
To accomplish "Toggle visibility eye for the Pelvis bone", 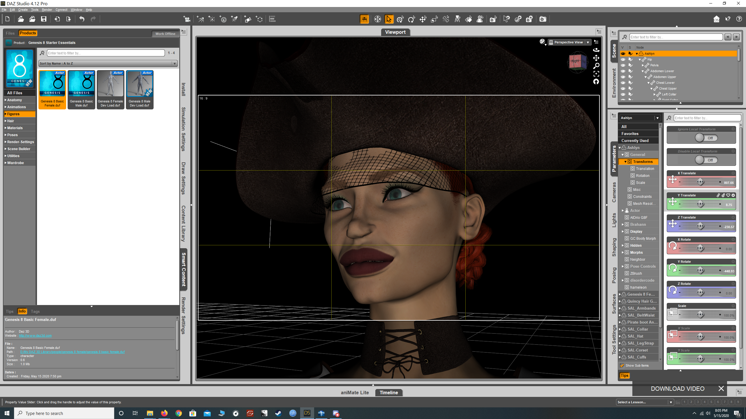I will click(623, 65).
